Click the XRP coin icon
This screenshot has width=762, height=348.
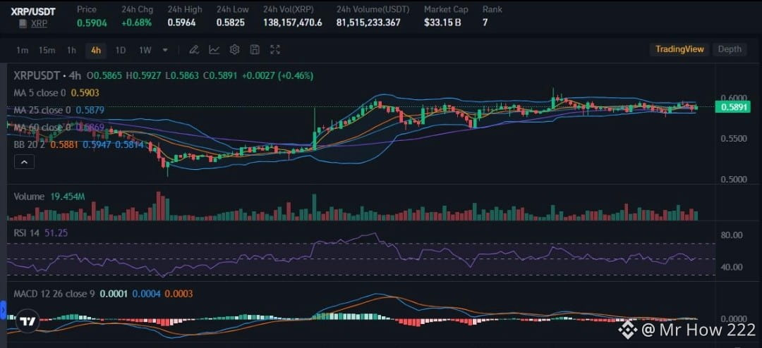coord(23,23)
